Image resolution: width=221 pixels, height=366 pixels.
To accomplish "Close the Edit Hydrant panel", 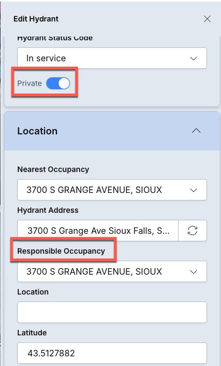I will [x=207, y=19].
